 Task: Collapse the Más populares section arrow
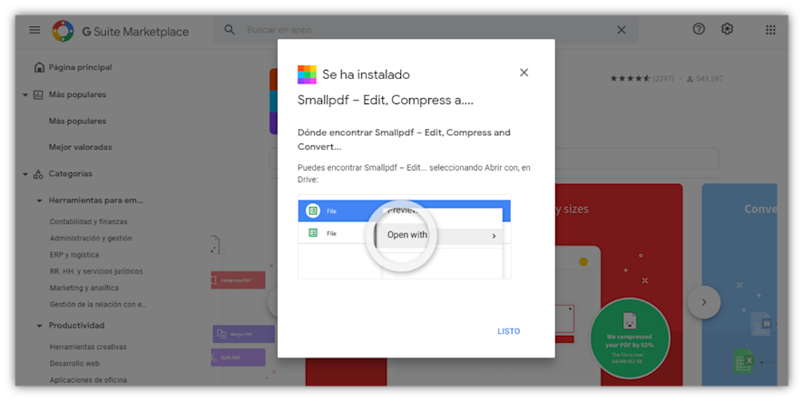(25, 95)
